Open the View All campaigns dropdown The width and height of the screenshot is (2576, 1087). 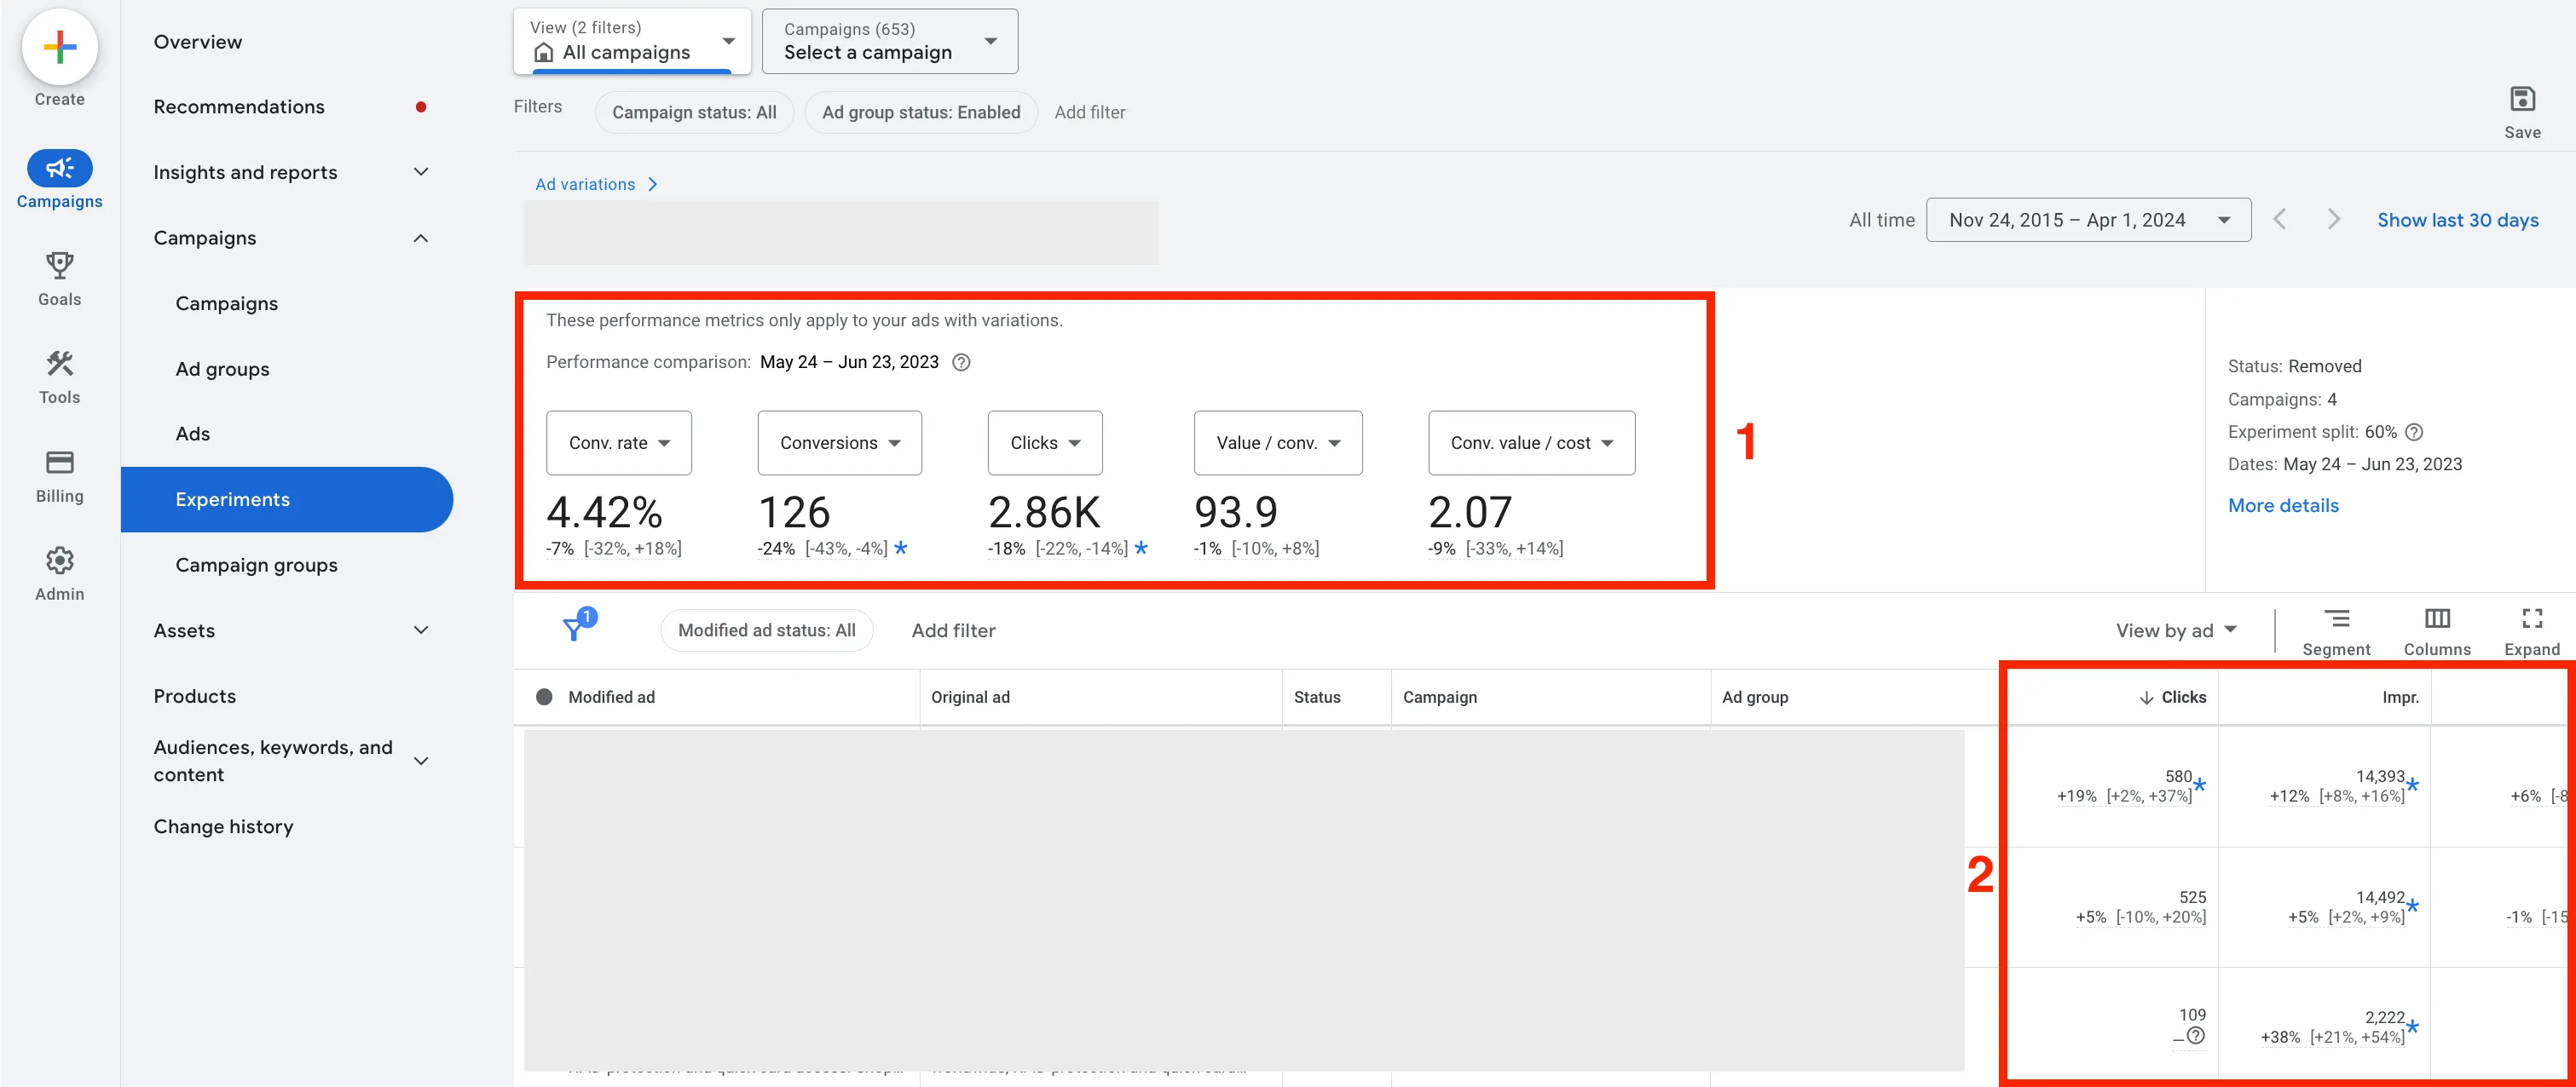tap(632, 41)
